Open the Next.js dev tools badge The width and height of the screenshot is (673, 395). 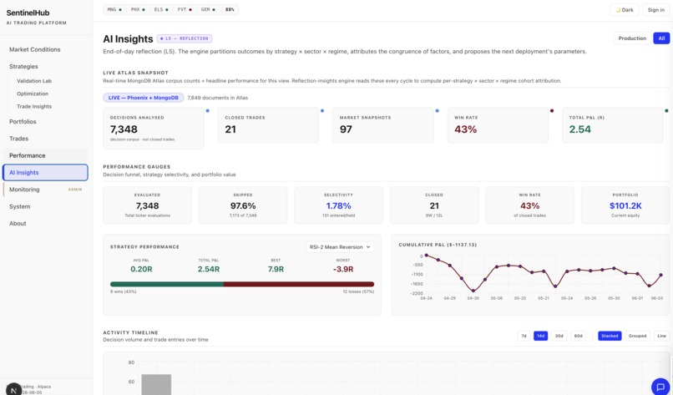[13, 389]
